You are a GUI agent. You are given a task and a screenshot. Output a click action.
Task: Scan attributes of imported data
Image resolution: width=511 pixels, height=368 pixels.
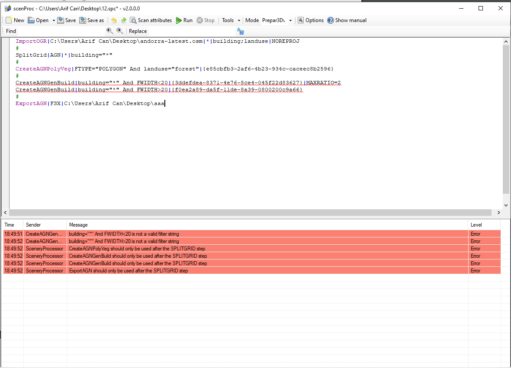pos(151,20)
